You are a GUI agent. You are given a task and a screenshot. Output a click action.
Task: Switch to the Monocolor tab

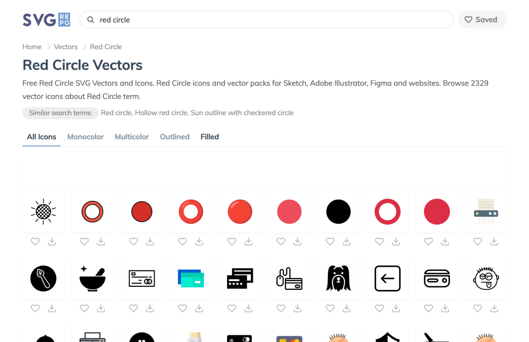click(85, 137)
